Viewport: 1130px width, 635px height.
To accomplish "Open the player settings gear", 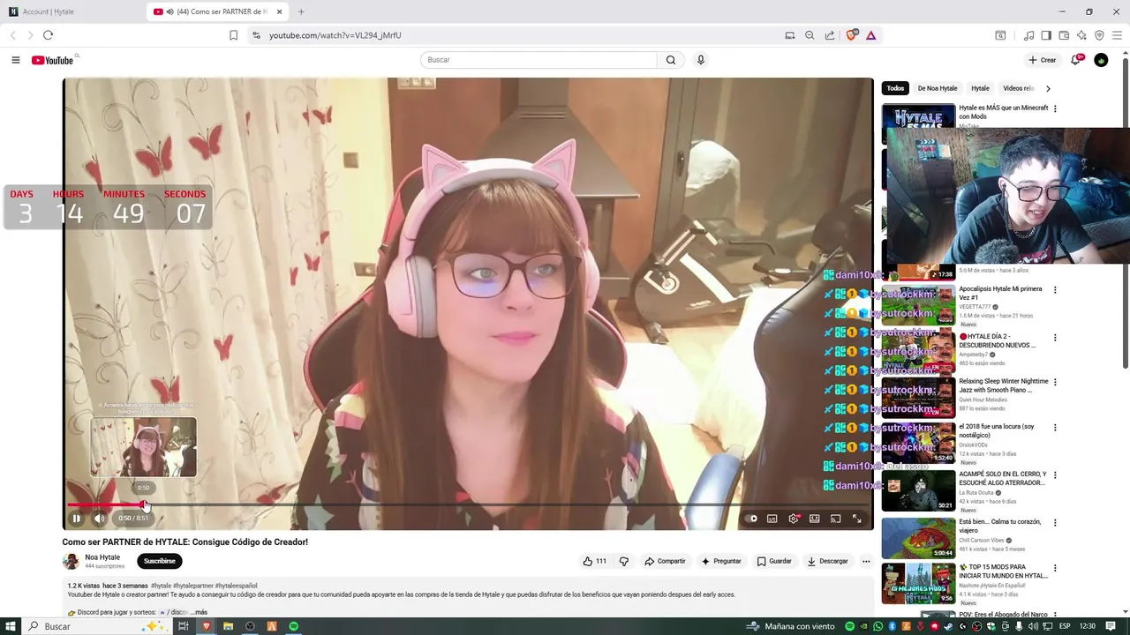I will [x=794, y=519].
